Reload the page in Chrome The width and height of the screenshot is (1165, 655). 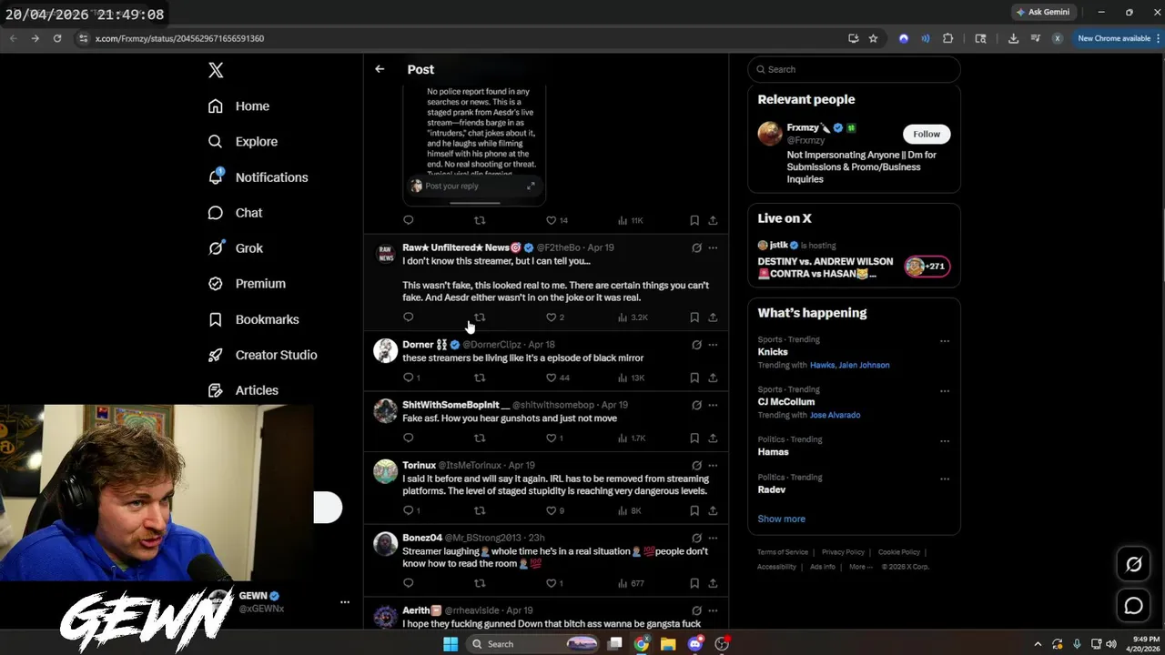tap(57, 38)
